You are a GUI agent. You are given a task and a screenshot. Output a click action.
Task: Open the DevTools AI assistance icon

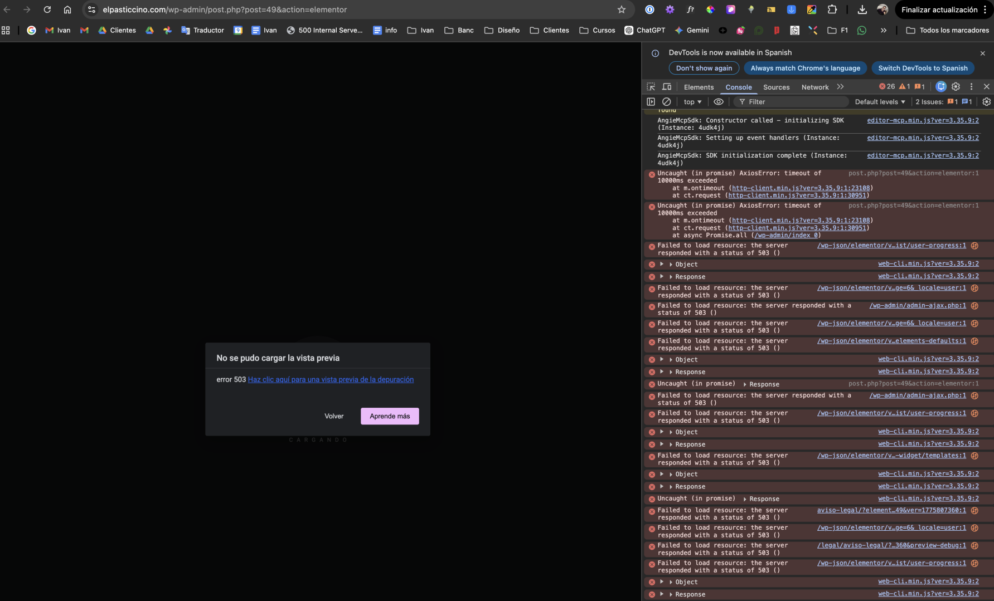941,86
